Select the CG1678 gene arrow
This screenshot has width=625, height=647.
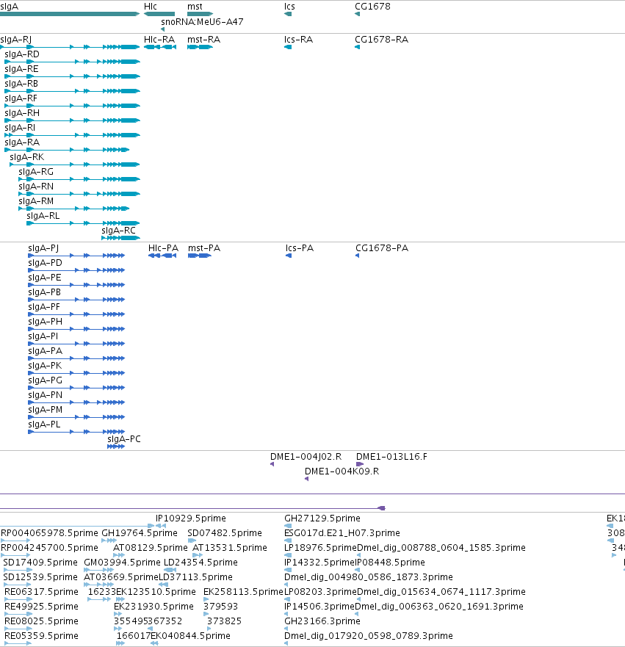(357, 14)
